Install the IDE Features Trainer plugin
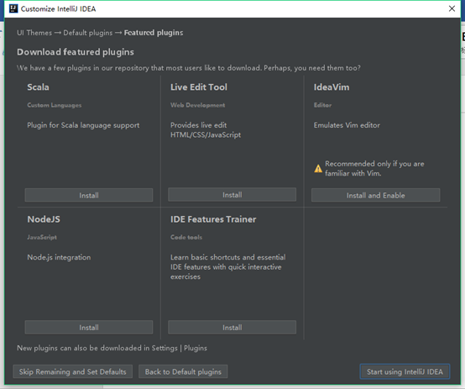This screenshot has width=465, height=389. tap(232, 327)
